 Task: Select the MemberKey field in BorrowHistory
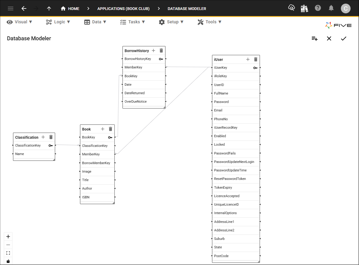tap(144, 68)
